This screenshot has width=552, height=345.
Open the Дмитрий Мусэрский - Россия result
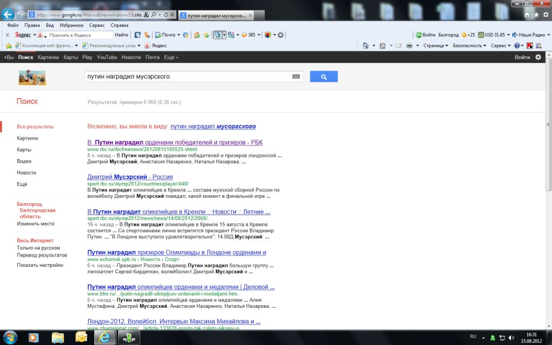pos(130,177)
